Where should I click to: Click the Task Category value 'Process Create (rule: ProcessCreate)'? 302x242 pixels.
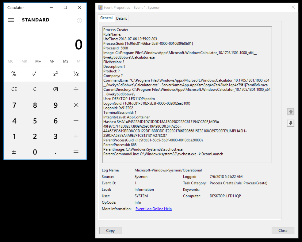tap(239, 183)
